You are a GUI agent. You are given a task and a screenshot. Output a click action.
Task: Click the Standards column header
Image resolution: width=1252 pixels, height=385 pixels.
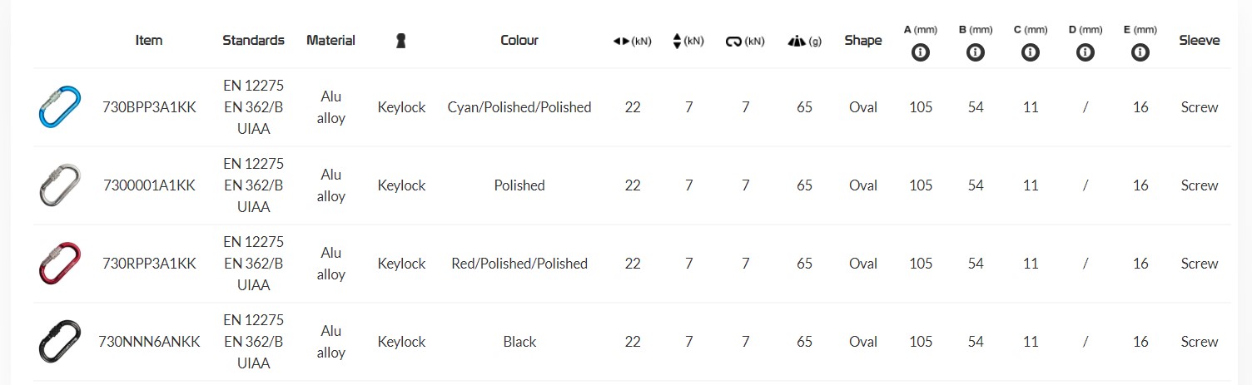(253, 40)
